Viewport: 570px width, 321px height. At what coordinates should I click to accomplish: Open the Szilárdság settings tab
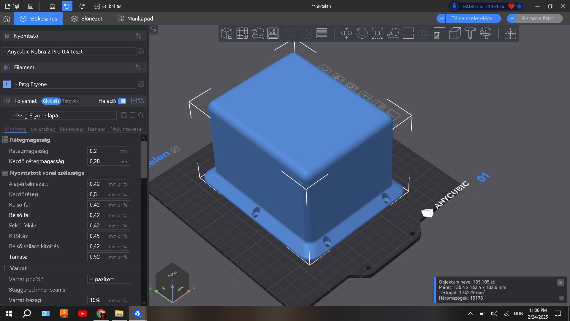(x=43, y=129)
